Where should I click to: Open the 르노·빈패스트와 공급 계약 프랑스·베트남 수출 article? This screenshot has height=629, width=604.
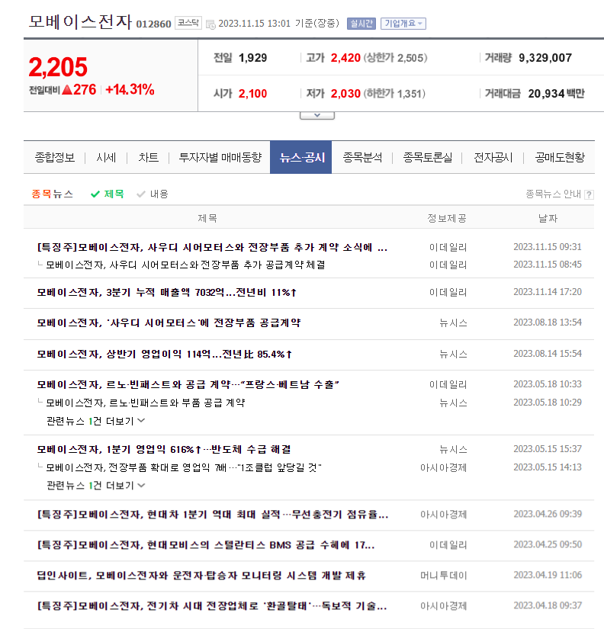(x=188, y=385)
